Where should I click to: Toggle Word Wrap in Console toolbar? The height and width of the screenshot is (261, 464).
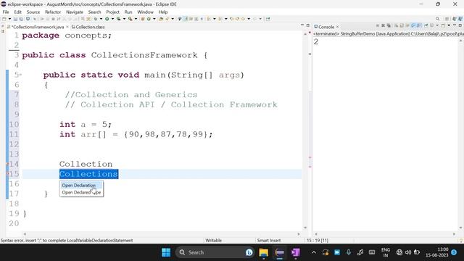(407, 26)
